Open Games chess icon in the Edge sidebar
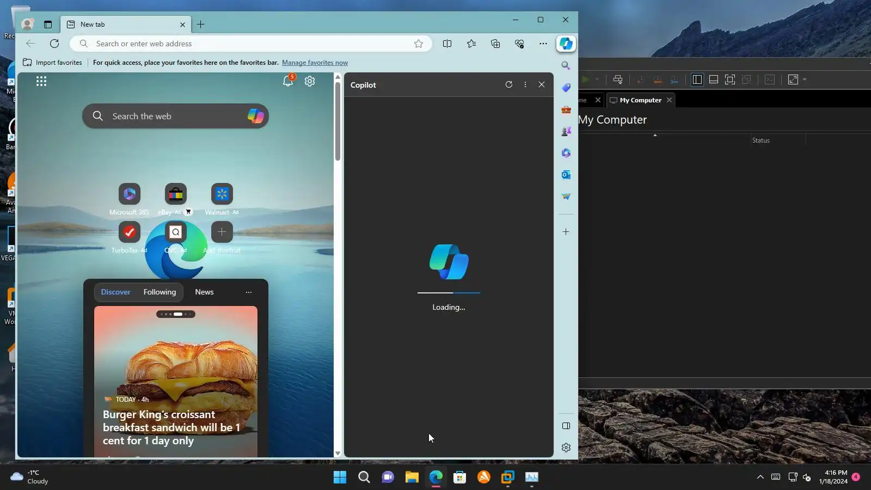The image size is (871, 490). click(x=566, y=131)
